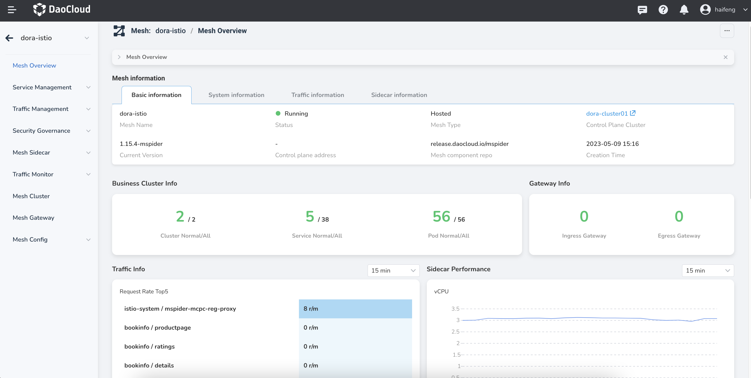Switch to the Basic information tab
The width and height of the screenshot is (751, 378).
click(x=157, y=95)
